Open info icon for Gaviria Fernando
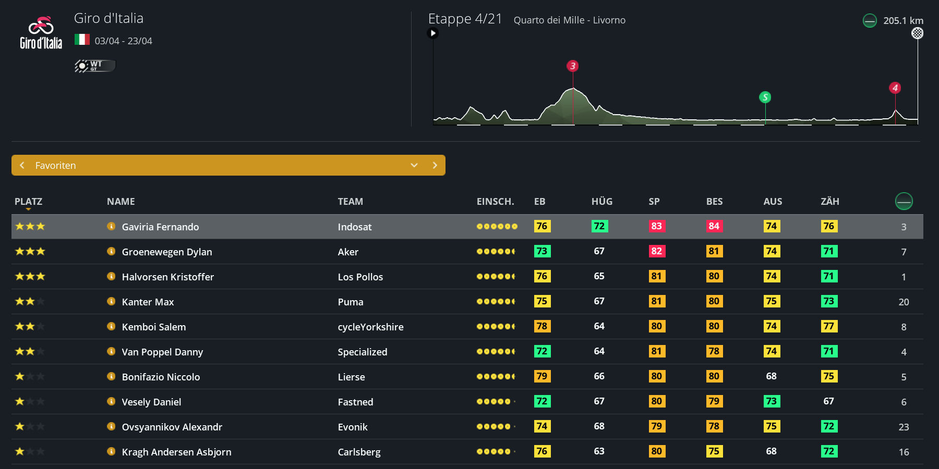Screen dimensions: 939x469 tap(111, 226)
